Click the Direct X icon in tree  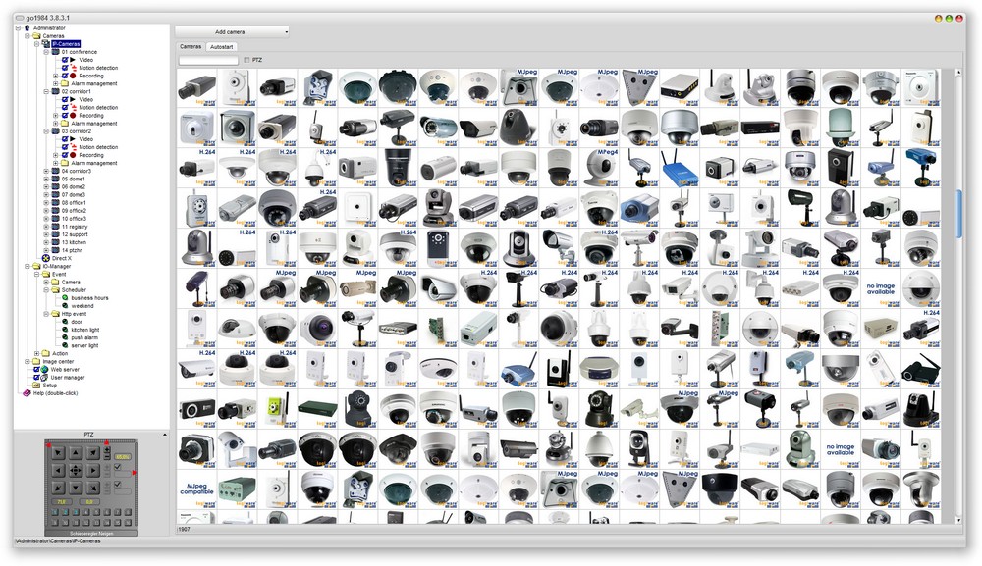(46, 258)
